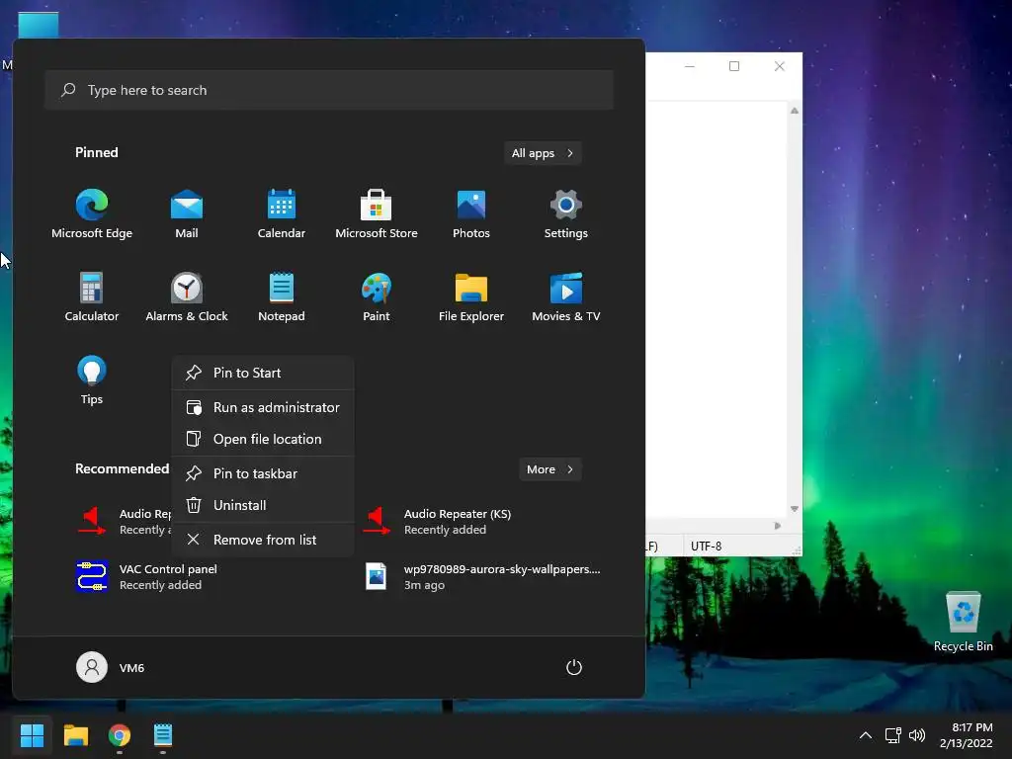Screen dimensions: 1012x759
Task: Open the volume control in system tray
Action: point(916,735)
